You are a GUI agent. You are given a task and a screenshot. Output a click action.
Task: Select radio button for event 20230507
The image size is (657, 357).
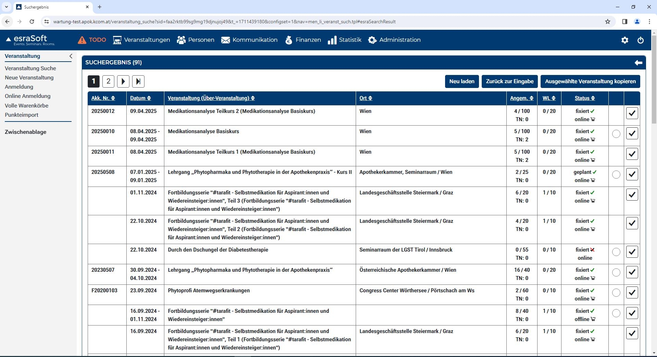pos(616,272)
